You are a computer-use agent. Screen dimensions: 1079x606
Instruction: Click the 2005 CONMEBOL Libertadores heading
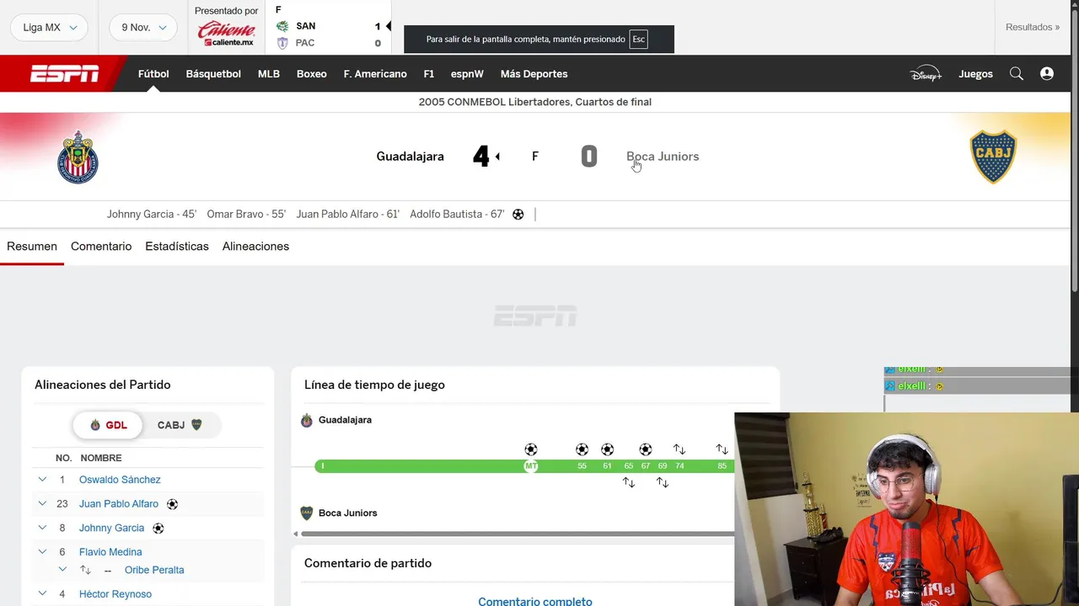pyautogui.click(x=535, y=102)
